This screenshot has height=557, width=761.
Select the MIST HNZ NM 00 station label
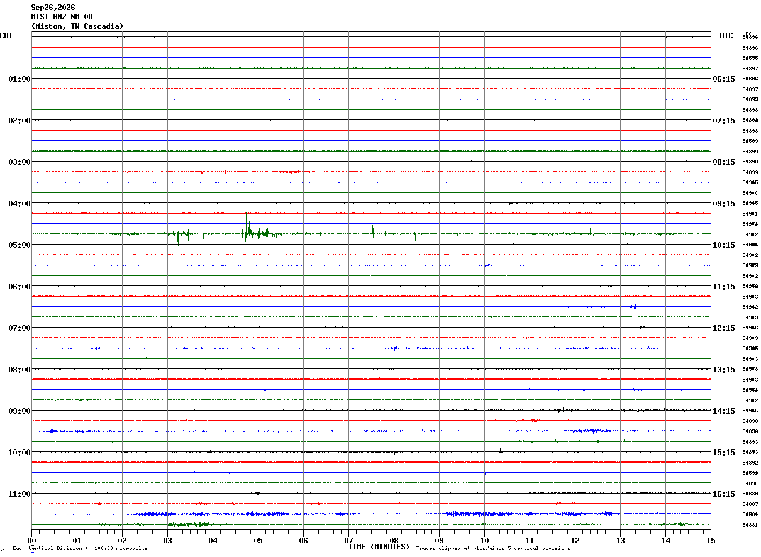pyautogui.click(x=62, y=17)
